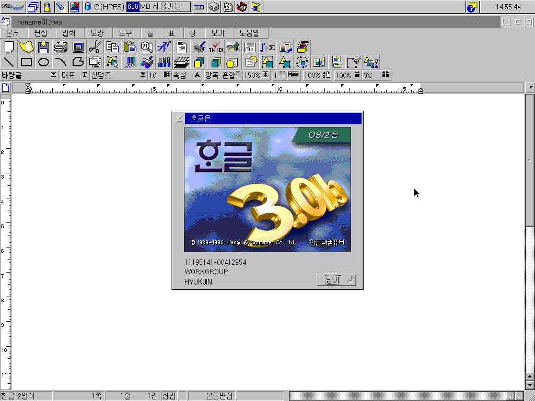Click the horizontal scrollbar right arrow

(x=519, y=396)
